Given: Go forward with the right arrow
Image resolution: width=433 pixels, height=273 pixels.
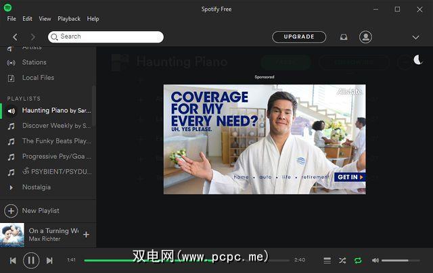Looking at the screenshot, I should click(33, 37).
